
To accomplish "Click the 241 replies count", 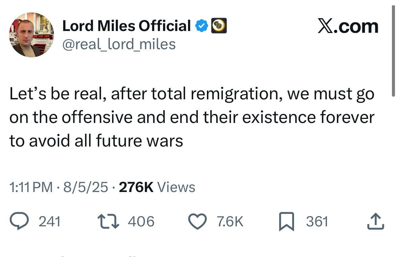I will pyautogui.click(x=50, y=222).
